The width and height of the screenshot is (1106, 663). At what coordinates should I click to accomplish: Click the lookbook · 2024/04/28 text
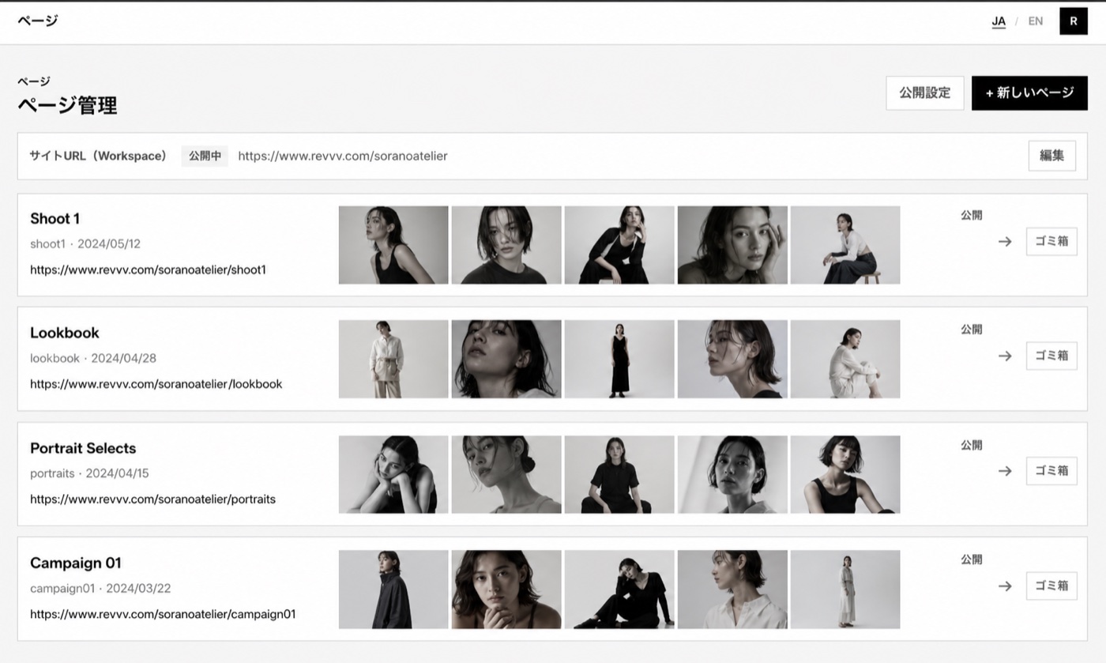(93, 358)
